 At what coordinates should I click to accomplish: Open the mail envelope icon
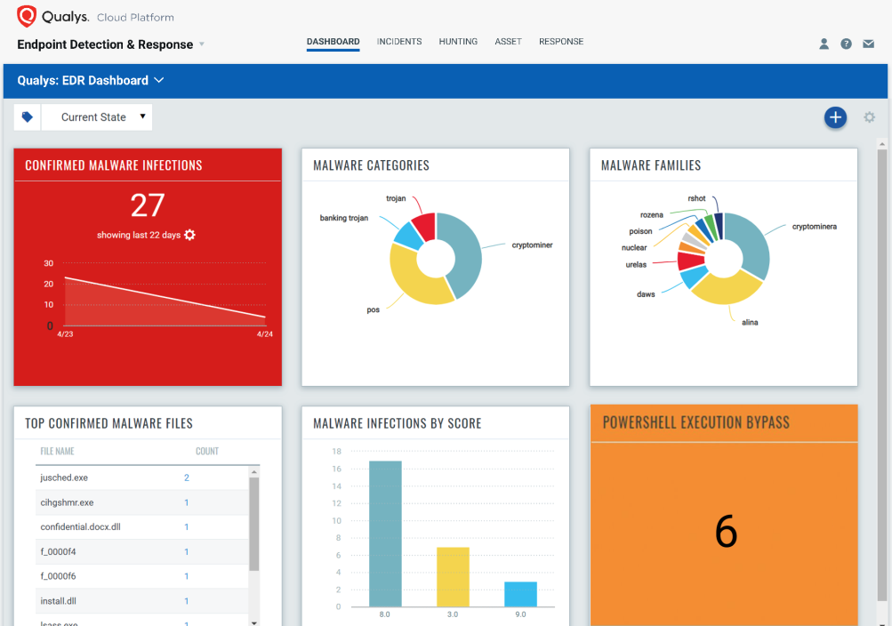click(x=868, y=44)
